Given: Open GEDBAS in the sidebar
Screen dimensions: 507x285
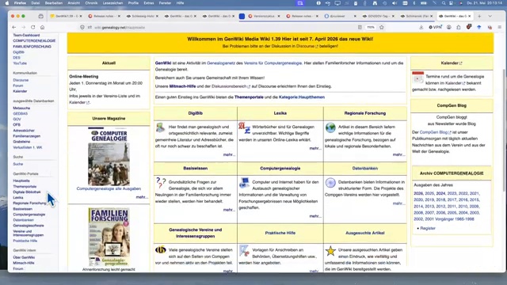Looking at the screenshot, I should [20, 114].
